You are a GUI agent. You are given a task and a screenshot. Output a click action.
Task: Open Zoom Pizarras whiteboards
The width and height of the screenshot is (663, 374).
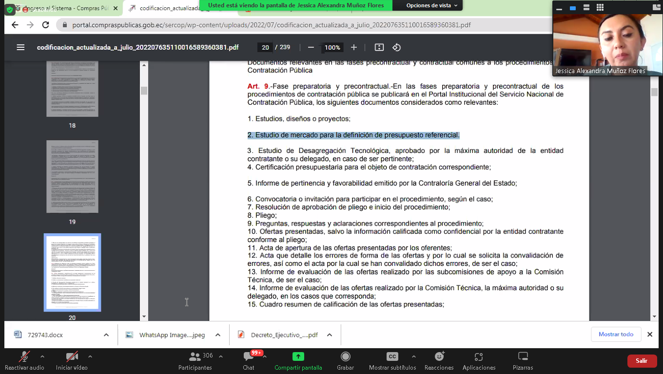coord(523,360)
